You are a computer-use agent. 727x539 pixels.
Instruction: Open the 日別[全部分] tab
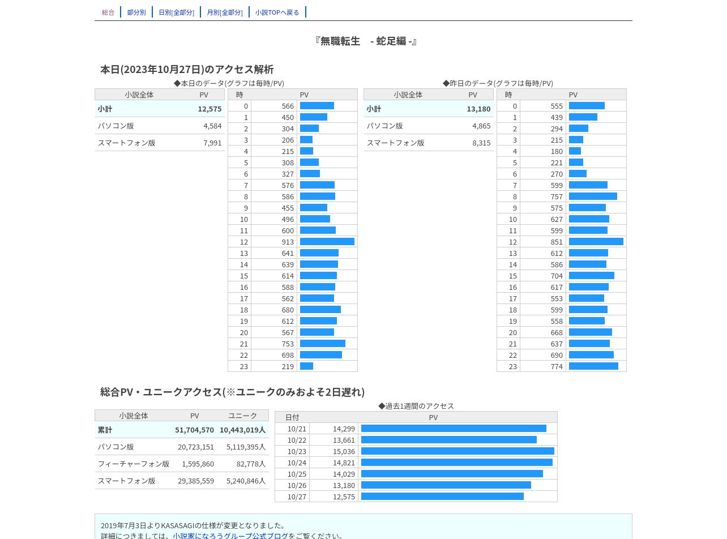[176, 12]
